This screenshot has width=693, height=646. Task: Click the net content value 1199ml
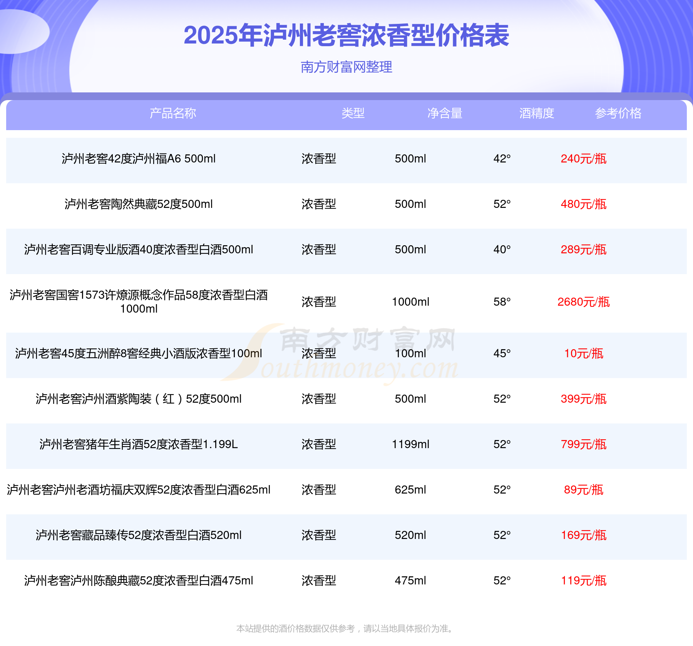(x=410, y=444)
